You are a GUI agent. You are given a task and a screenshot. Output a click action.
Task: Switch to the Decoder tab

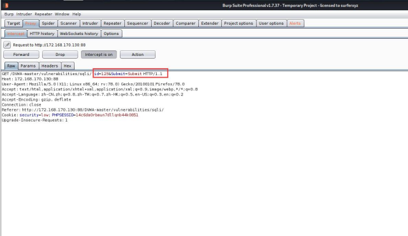(161, 24)
